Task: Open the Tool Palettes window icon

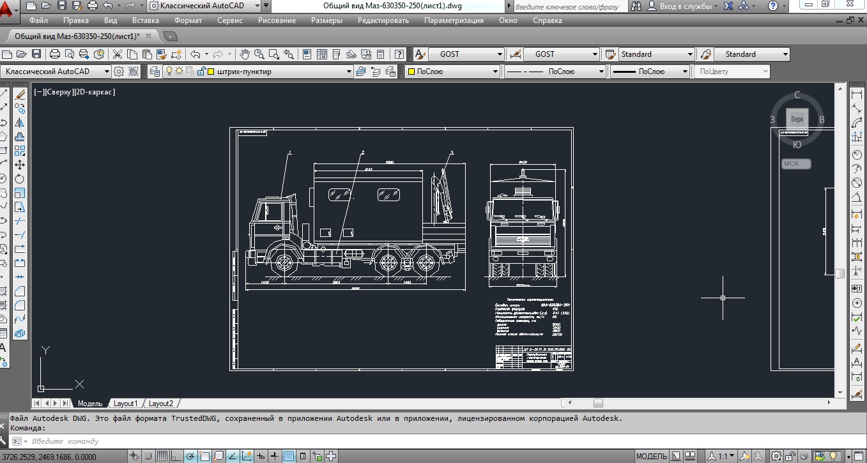Action: (x=335, y=54)
